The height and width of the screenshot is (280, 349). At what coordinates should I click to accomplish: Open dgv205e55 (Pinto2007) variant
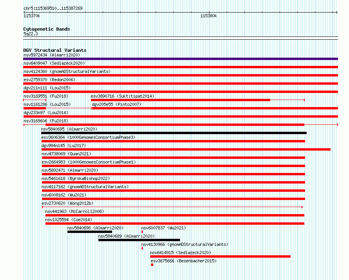point(116,104)
